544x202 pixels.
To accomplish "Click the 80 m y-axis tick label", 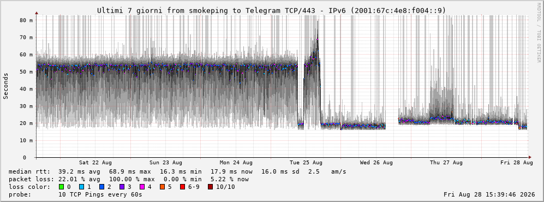I will (x=26, y=20).
